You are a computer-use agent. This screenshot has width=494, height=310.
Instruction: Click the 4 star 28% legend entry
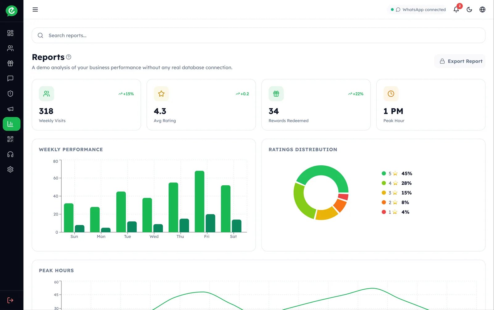point(397,183)
